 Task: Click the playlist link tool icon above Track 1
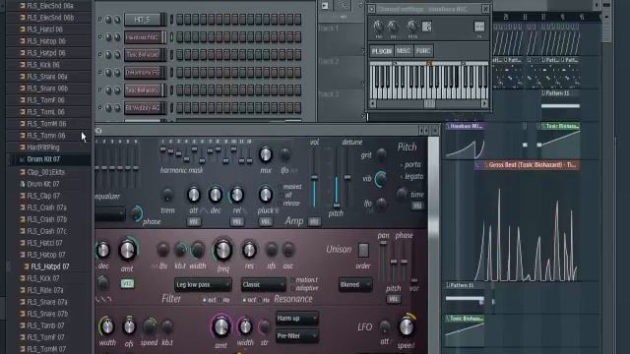pyautogui.click(x=344, y=5)
